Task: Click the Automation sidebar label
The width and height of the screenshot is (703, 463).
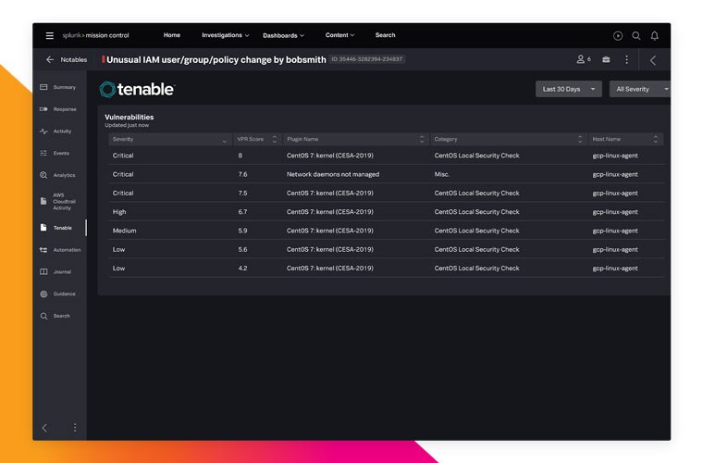Action: tap(67, 250)
